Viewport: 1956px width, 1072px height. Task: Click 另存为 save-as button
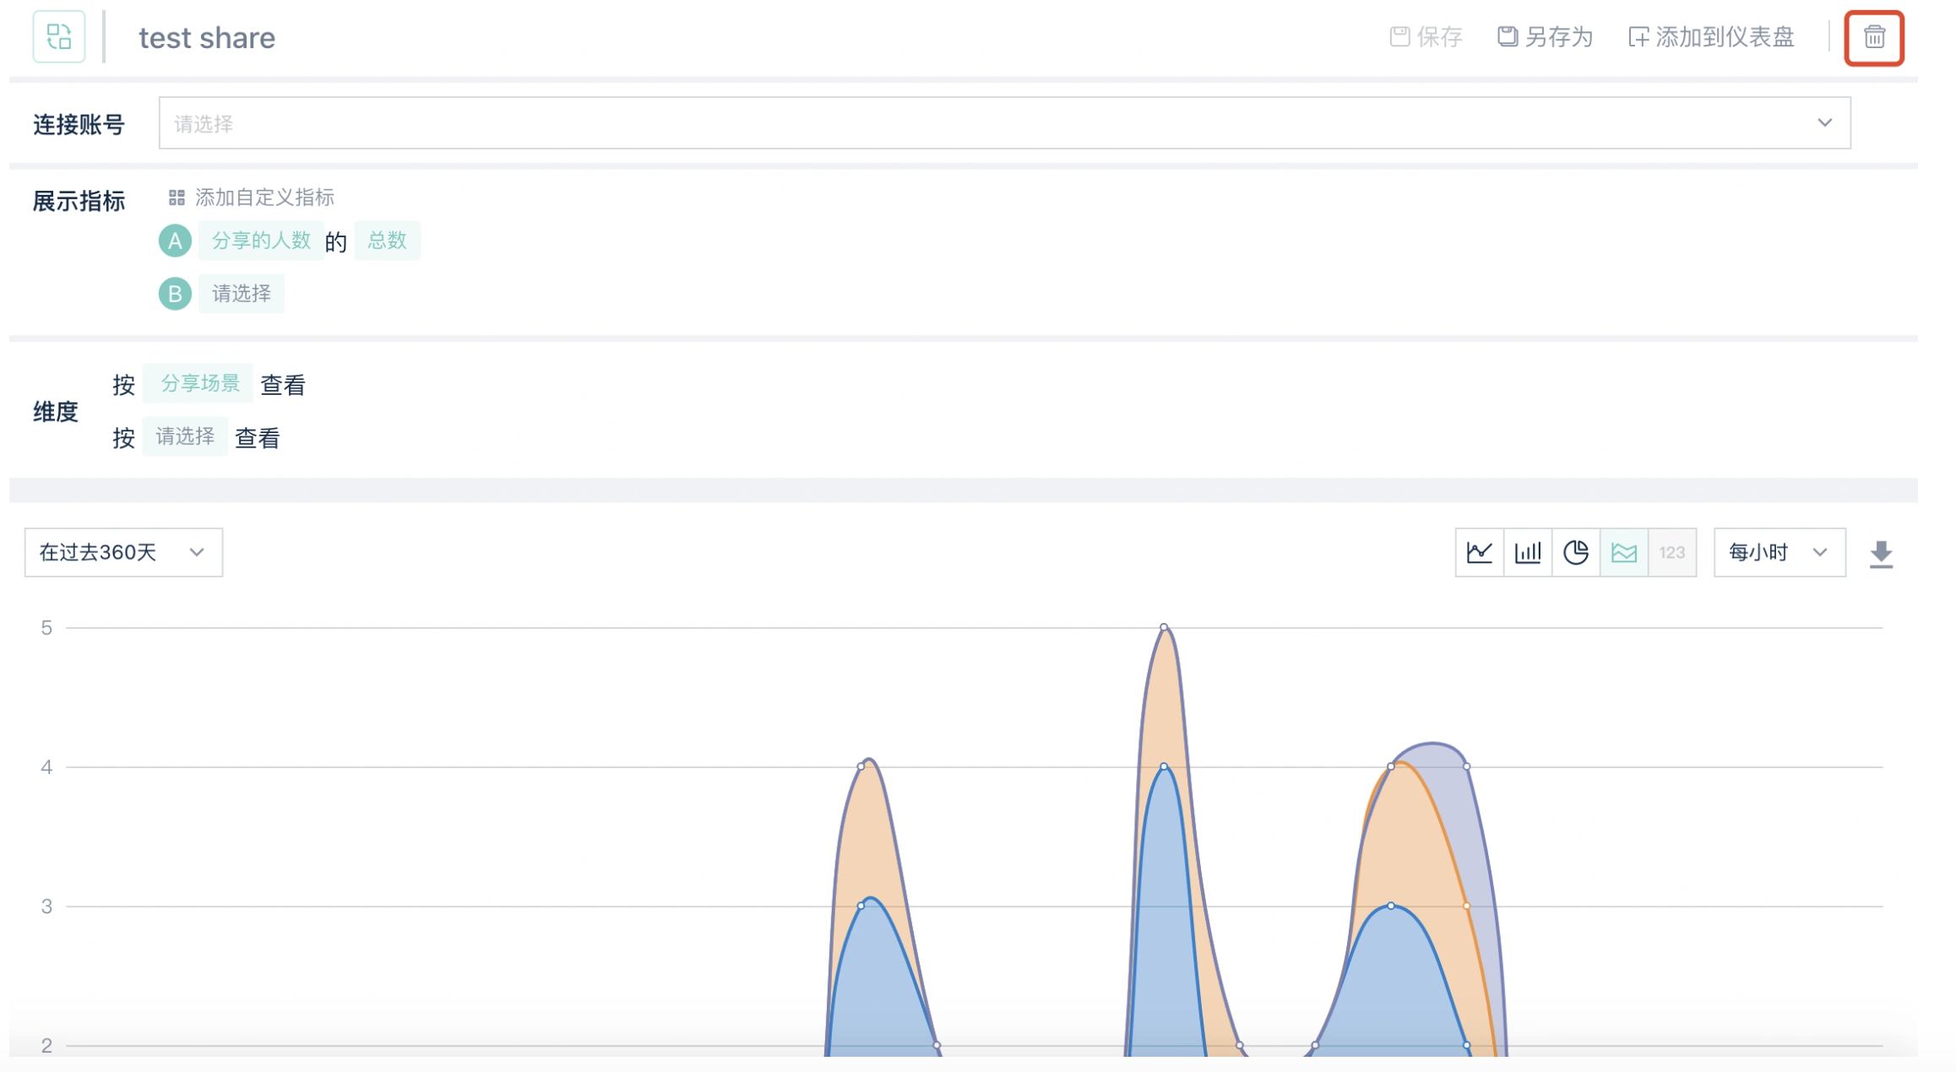[1545, 37]
